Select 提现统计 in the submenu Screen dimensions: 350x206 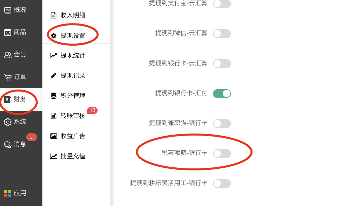tap(73, 55)
